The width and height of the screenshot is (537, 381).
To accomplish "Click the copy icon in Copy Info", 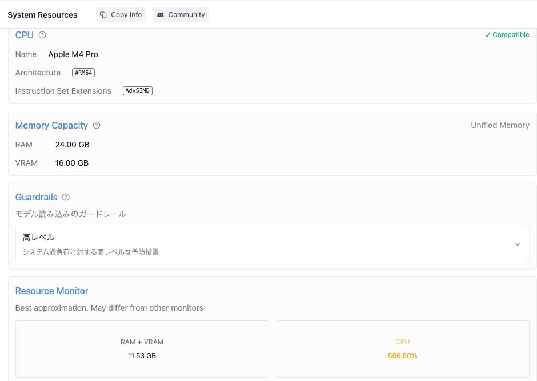I will click(103, 15).
